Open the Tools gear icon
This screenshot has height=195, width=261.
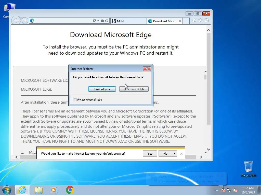click(207, 21)
